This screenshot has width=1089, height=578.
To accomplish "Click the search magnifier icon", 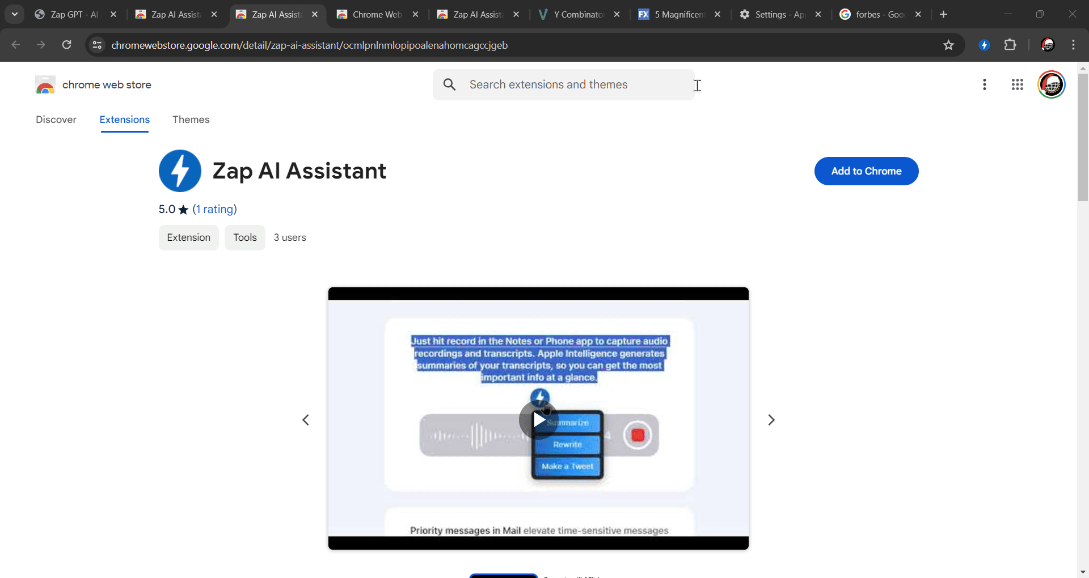I will point(450,84).
